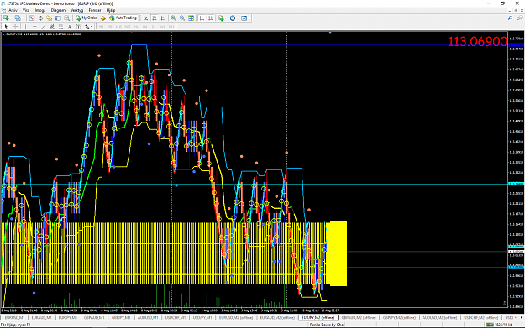525x328 pixels.
Task: Switch to the GBPAUD,M2 (offline) chart tab
Action: pyautogui.click(x=359, y=318)
